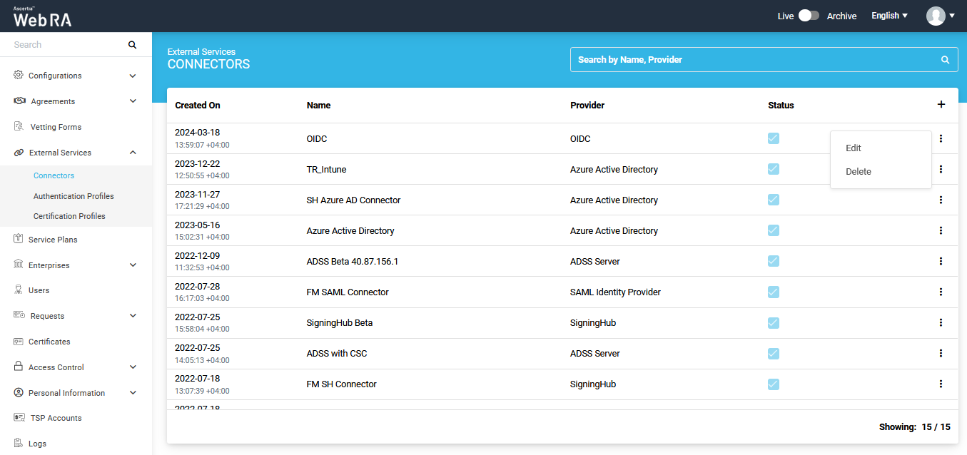Toggle the Live/Archive switch
This screenshot has height=455, width=967.
point(808,16)
